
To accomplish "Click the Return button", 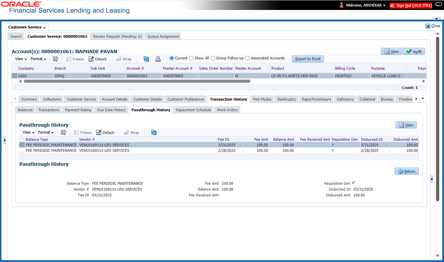I will tap(406, 171).
